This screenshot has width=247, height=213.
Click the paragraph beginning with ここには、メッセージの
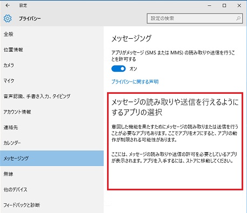point(174,157)
